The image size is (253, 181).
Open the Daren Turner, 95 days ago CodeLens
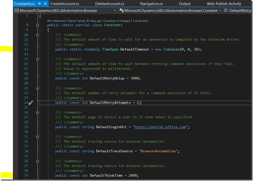pyautogui.click(x=85, y=21)
